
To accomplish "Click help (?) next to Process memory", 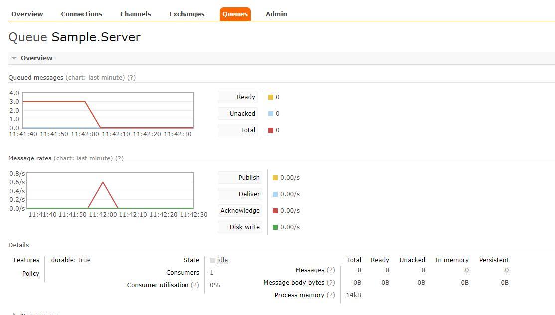I will [331, 295].
